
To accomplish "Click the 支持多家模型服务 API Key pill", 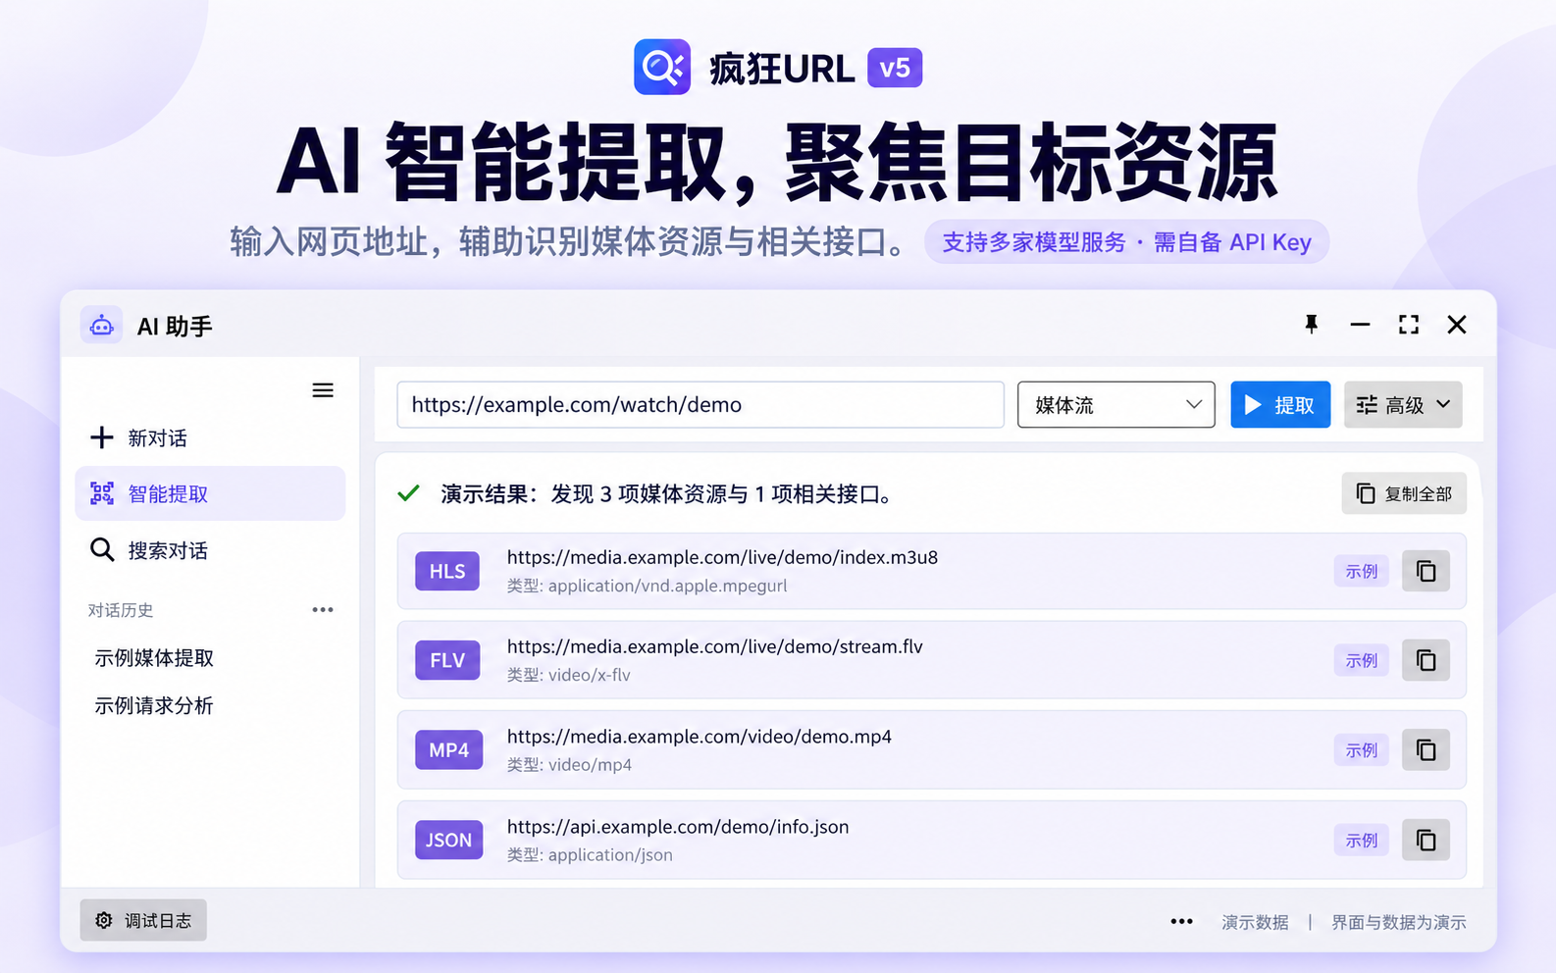I will point(1126,242).
